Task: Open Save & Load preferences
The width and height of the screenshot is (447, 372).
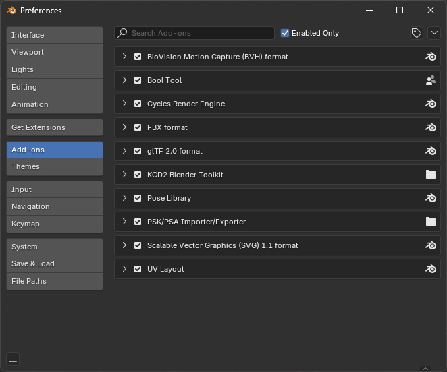Action: [55, 264]
